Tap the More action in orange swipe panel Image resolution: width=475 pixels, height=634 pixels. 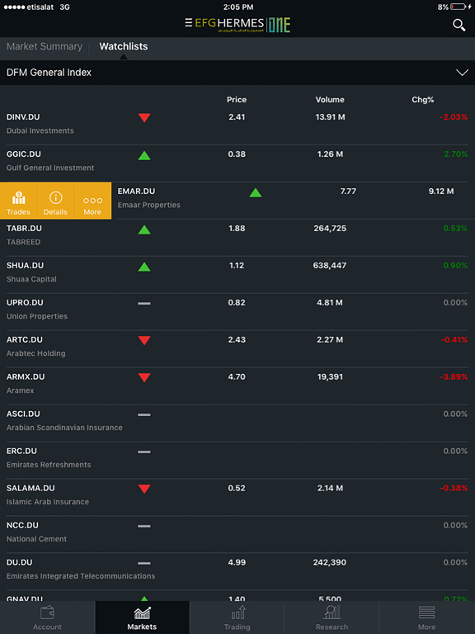[x=92, y=201]
